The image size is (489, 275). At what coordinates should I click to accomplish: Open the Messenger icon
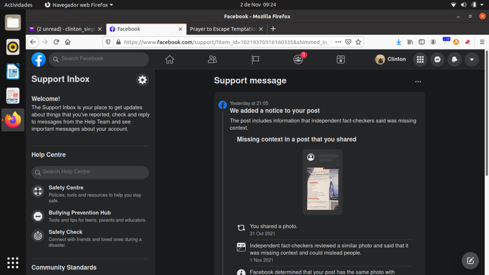coord(437,59)
